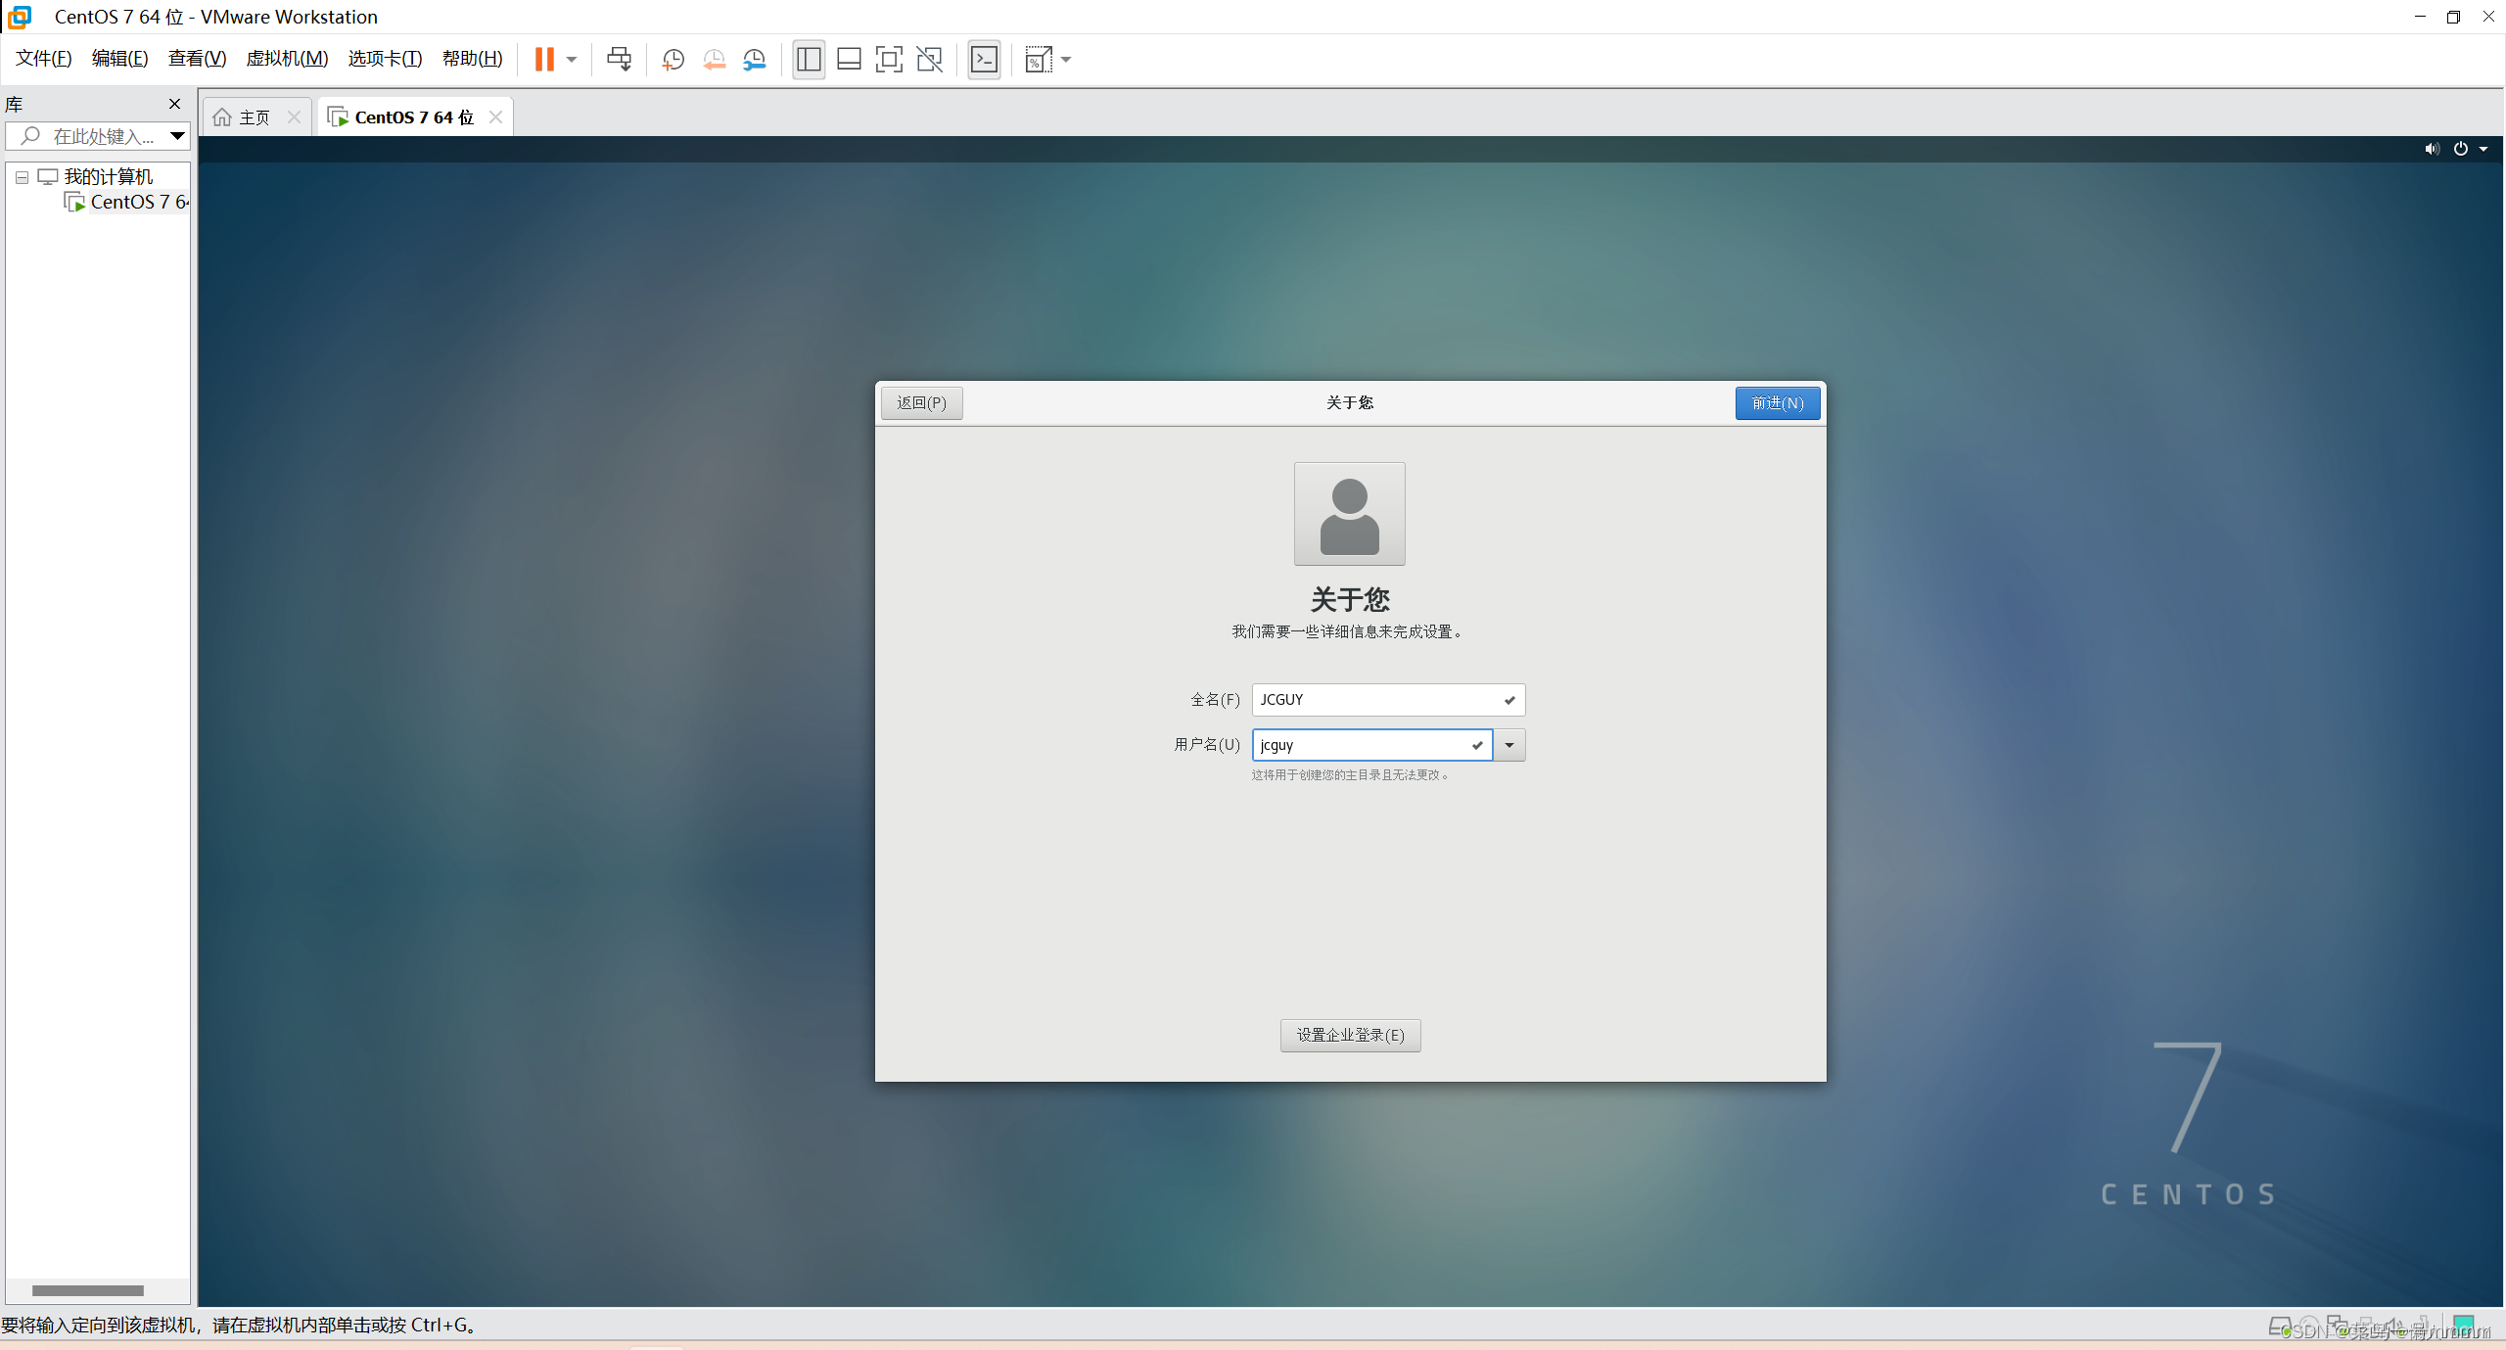This screenshot has width=2506, height=1350.
Task: Click the library panel horizontal scrollbar
Action: click(x=88, y=1290)
